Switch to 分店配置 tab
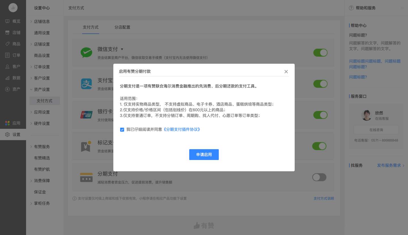The image size is (408, 235). (x=122, y=27)
